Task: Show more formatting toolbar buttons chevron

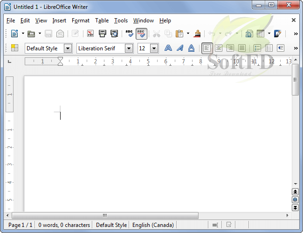Action: [296, 48]
